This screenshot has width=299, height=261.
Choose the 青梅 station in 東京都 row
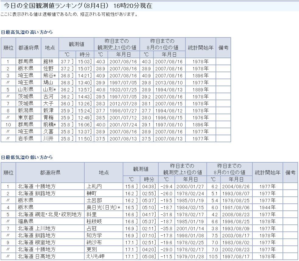[x=48, y=118]
